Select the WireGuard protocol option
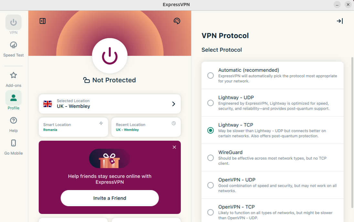354x222 pixels. [211, 158]
